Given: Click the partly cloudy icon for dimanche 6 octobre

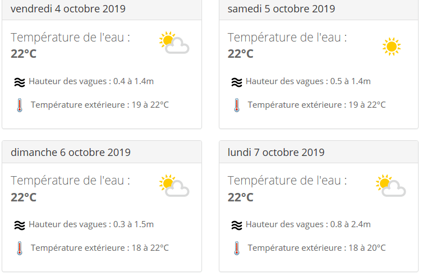Looking at the screenshot, I should click(x=174, y=186).
